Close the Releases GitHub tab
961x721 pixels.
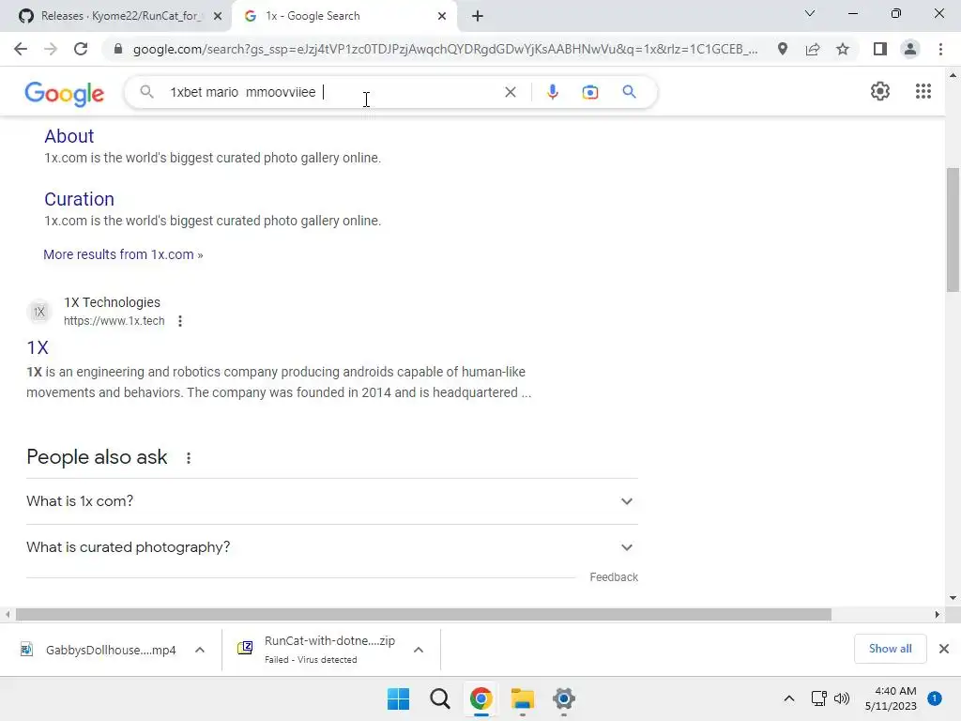click(x=218, y=16)
